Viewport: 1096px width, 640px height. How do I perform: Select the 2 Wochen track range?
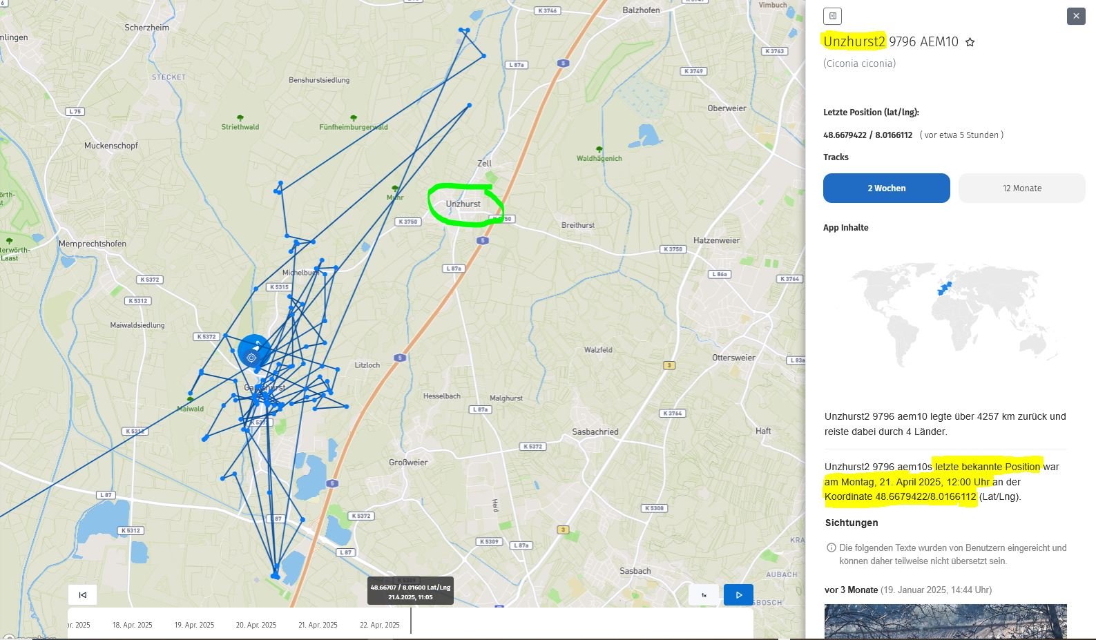pos(886,188)
